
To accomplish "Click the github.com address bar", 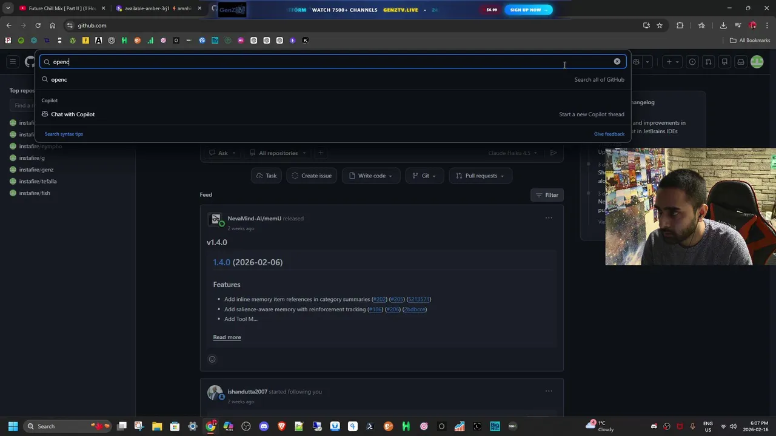I will pyautogui.click(x=352, y=25).
